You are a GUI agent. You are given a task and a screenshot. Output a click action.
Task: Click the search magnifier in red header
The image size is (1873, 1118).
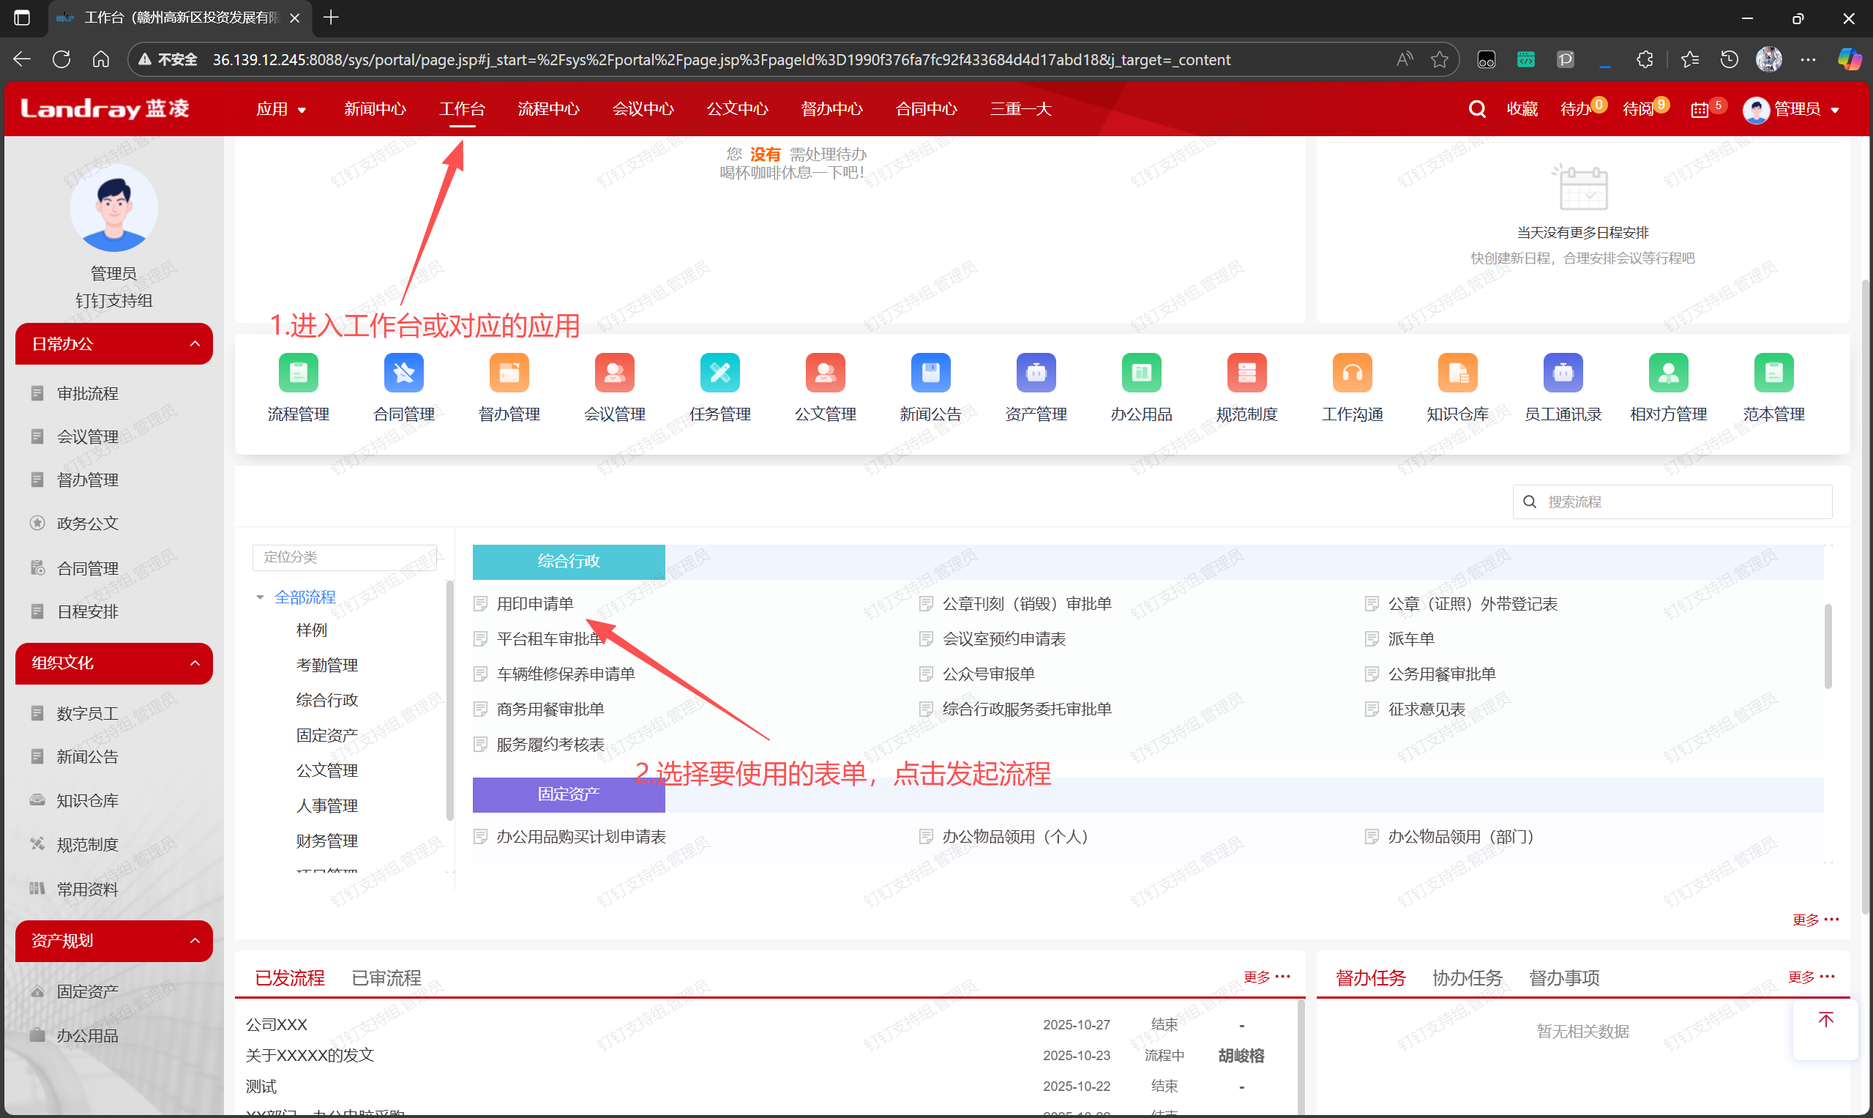click(1476, 109)
